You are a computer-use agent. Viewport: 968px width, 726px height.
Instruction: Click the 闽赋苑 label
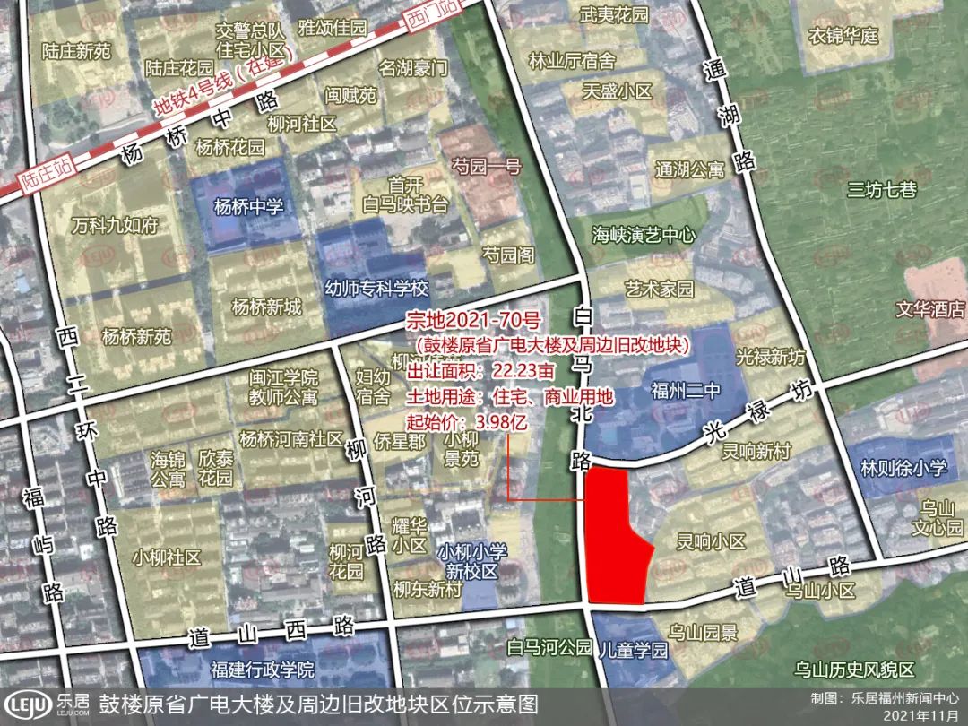[350, 96]
